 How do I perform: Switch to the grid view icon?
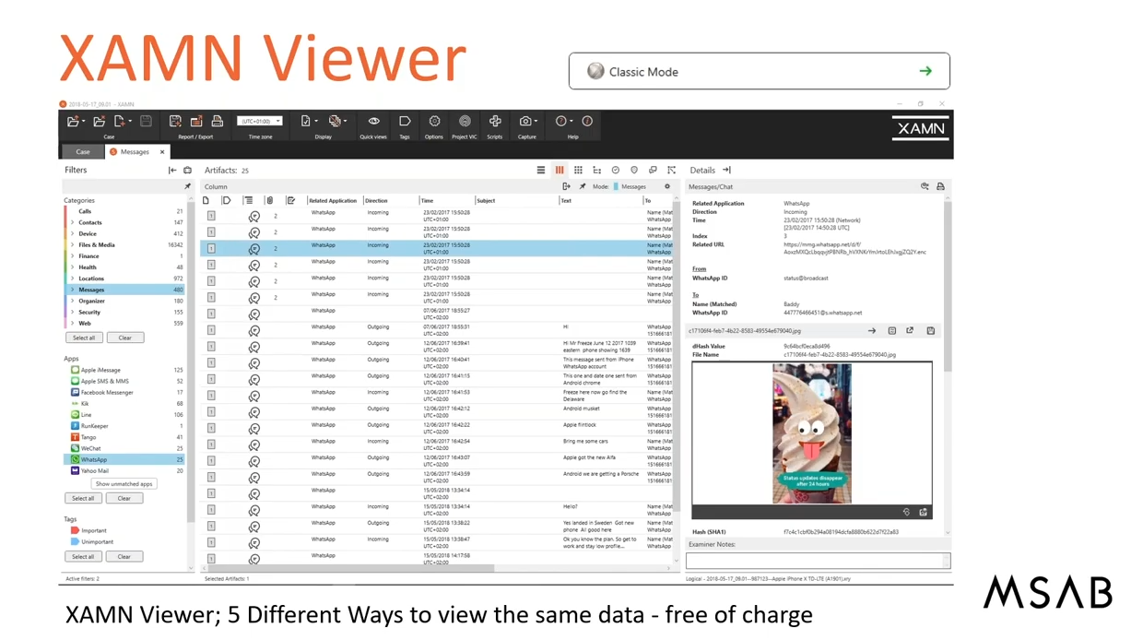(x=578, y=171)
